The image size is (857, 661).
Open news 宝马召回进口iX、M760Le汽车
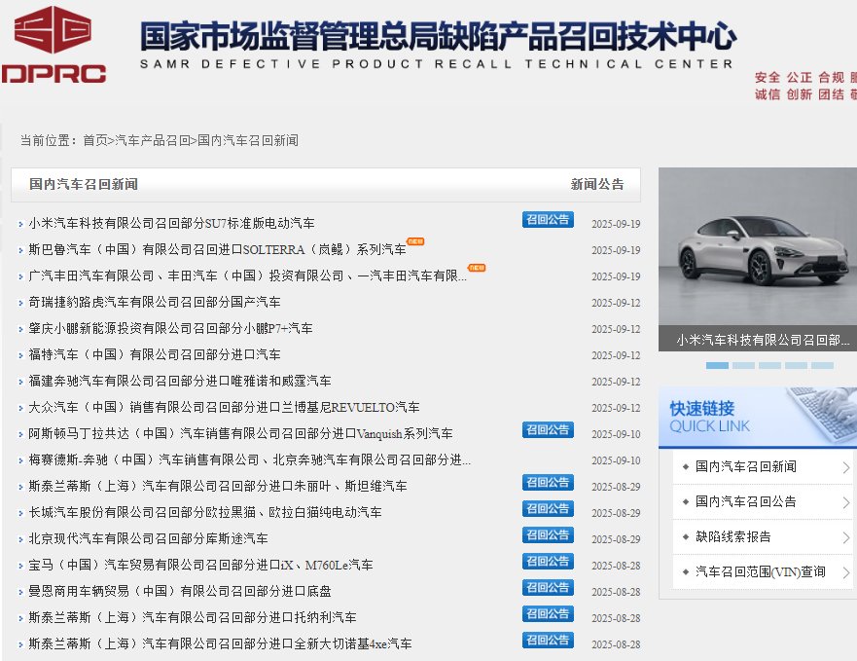[200, 565]
